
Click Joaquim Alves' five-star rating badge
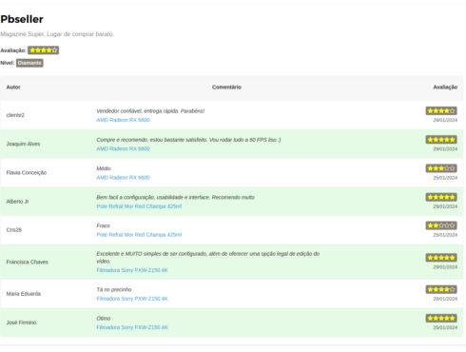coord(441,140)
